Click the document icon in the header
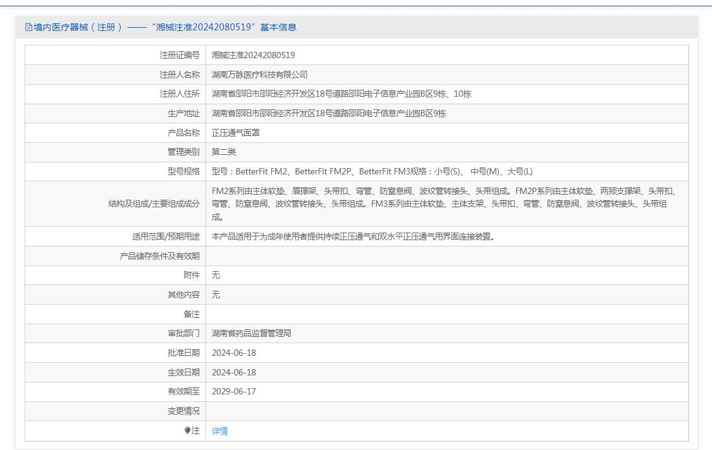The width and height of the screenshot is (712, 450). (28, 27)
